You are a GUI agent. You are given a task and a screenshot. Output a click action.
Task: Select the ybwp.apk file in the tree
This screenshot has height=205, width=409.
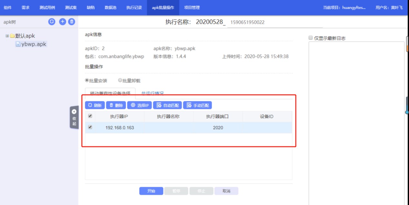point(34,44)
